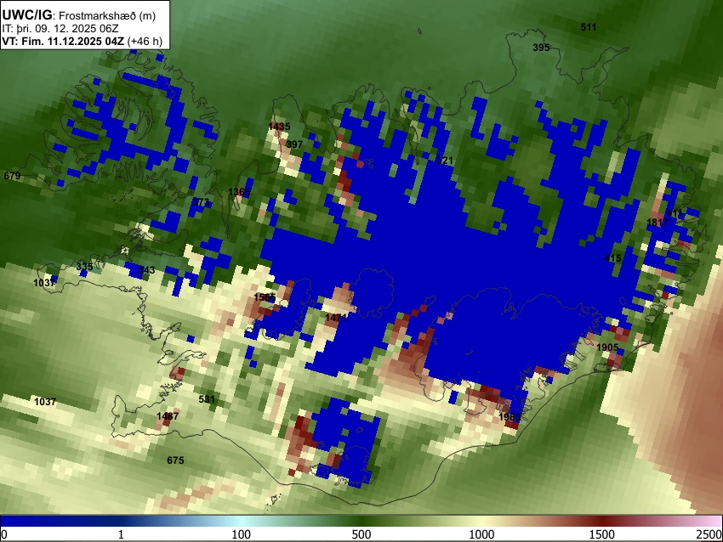Click the map value label 581
The width and height of the screenshot is (723, 542).
click(x=207, y=398)
